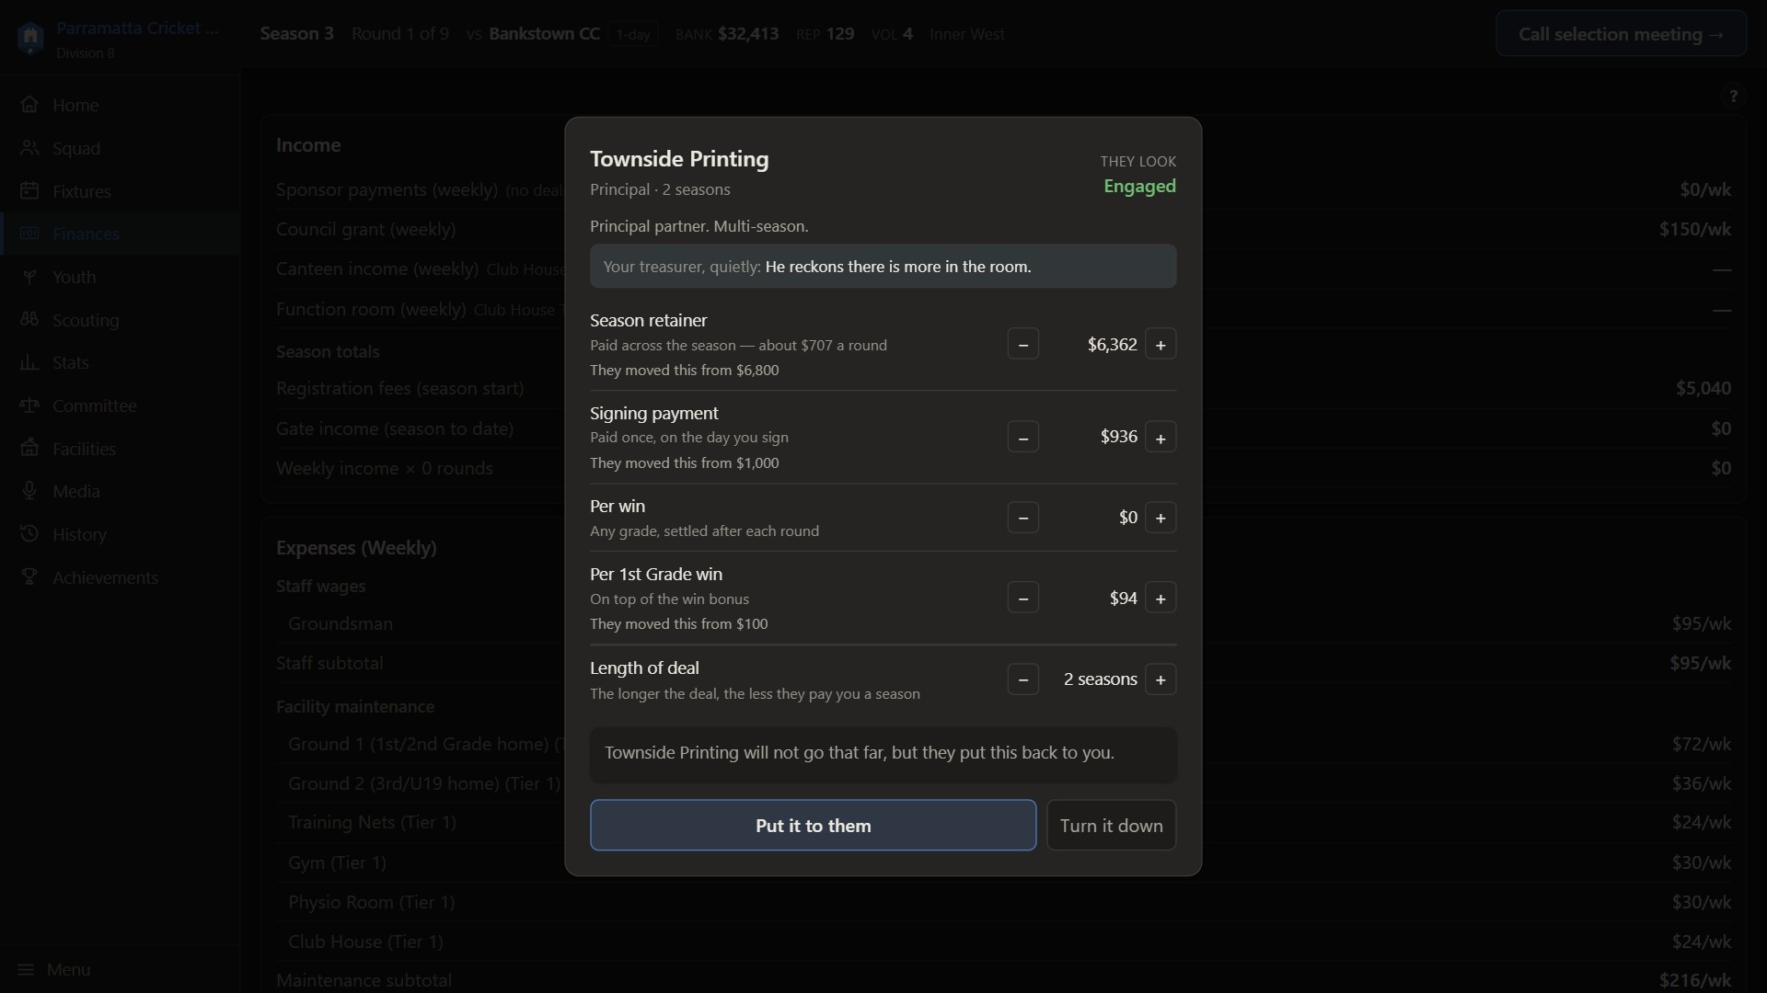The image size is (1767, 993).
Task: Go to Fixtures calendar icon
Action: 29,190
